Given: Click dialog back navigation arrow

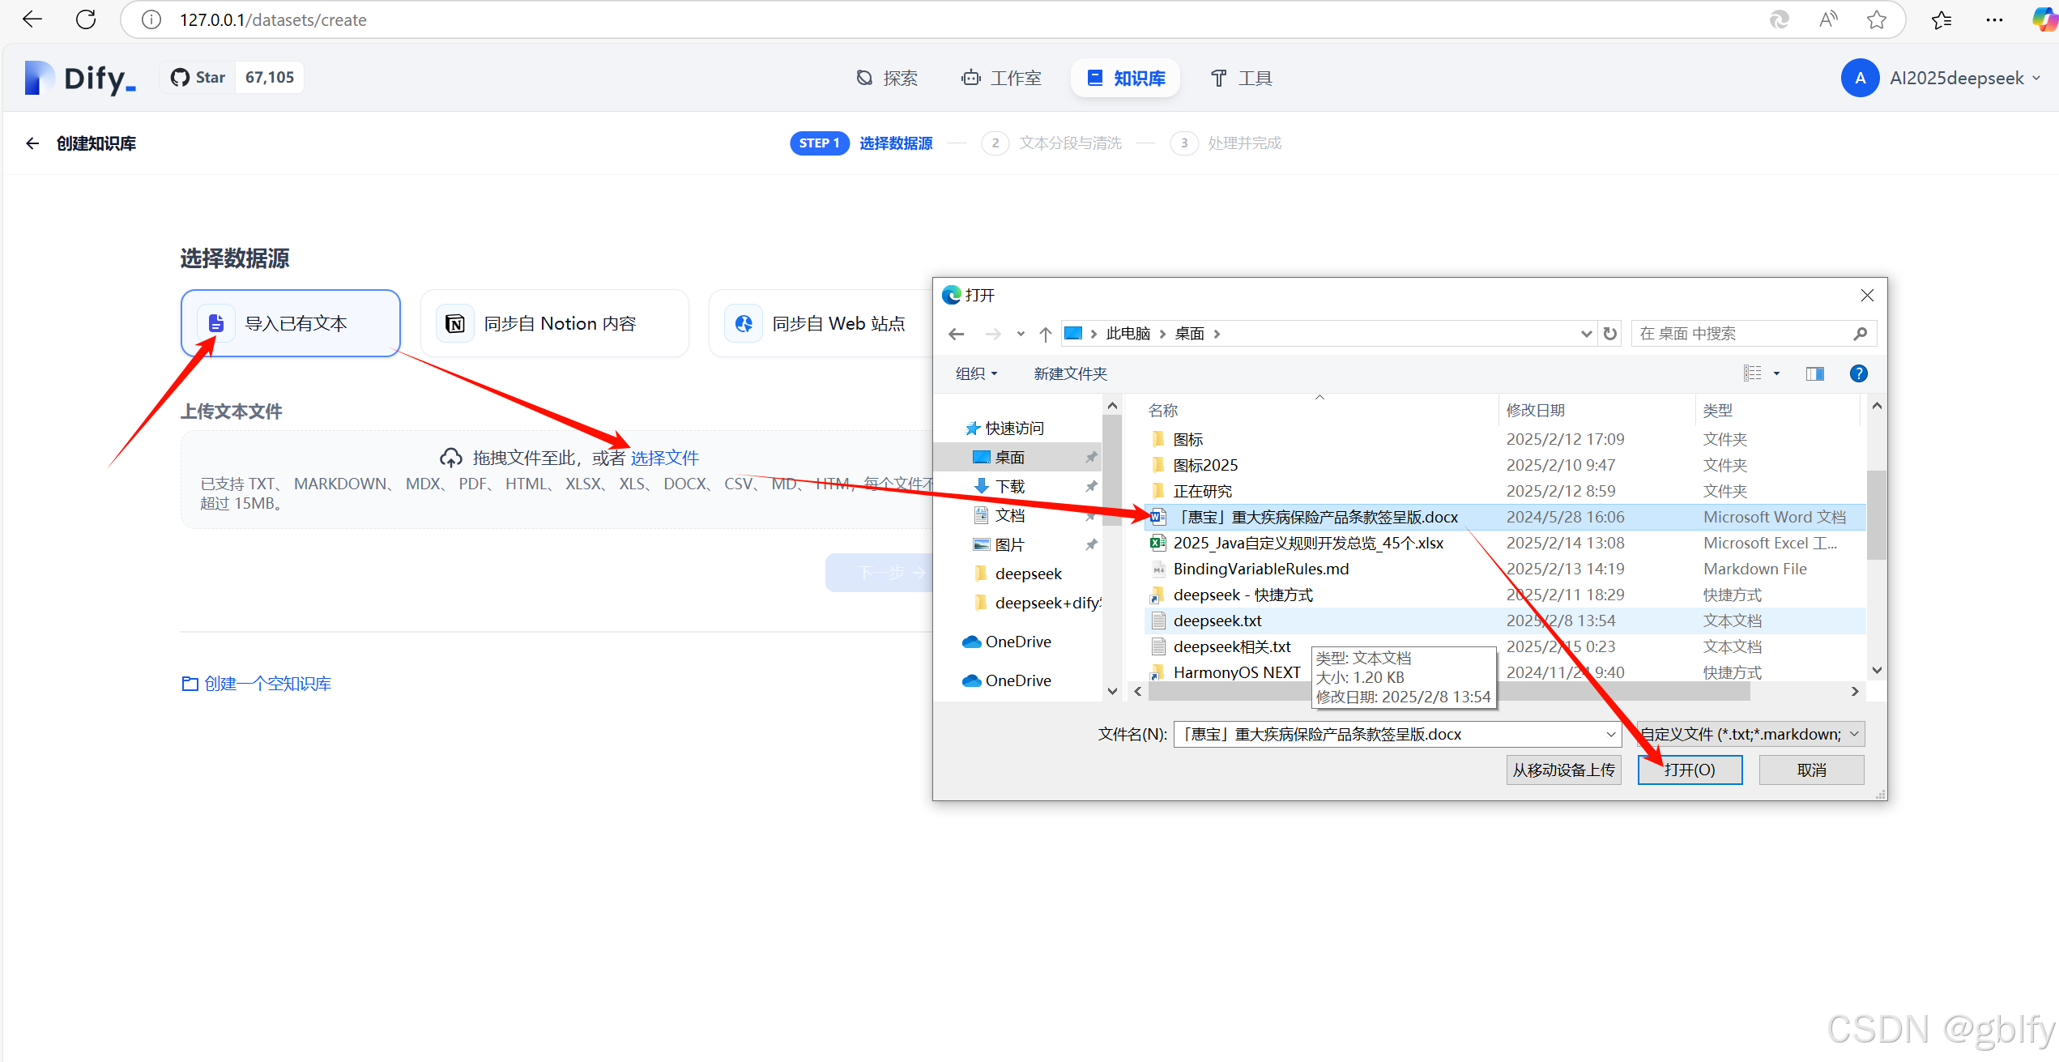Looking at the screenshot, I should click(957, 334).
